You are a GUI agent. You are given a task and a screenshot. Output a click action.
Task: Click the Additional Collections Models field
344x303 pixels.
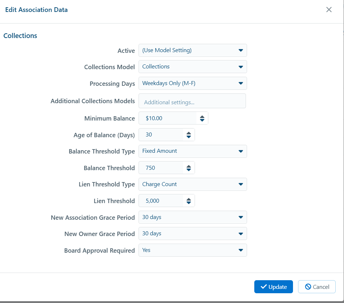pos(192,101)
